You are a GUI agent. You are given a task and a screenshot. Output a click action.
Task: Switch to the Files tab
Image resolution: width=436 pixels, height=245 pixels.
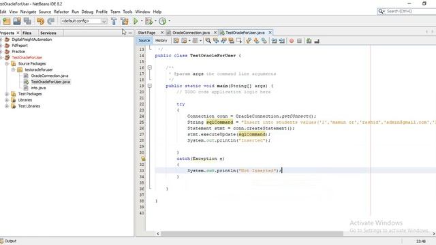point(27,33)
